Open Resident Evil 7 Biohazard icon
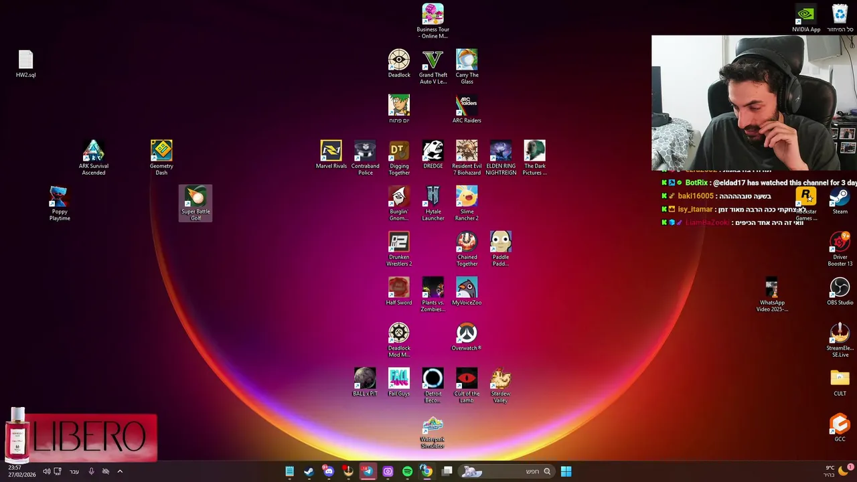857x482 pixels. (x=467, y=158)
